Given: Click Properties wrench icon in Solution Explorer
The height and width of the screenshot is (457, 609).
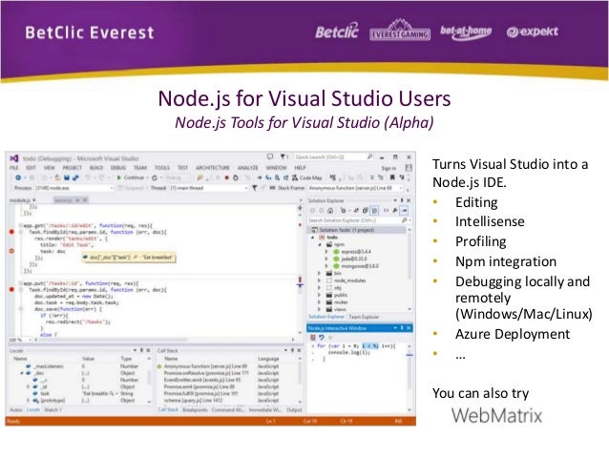Looking at the screenshot, I should pos(395,211).
